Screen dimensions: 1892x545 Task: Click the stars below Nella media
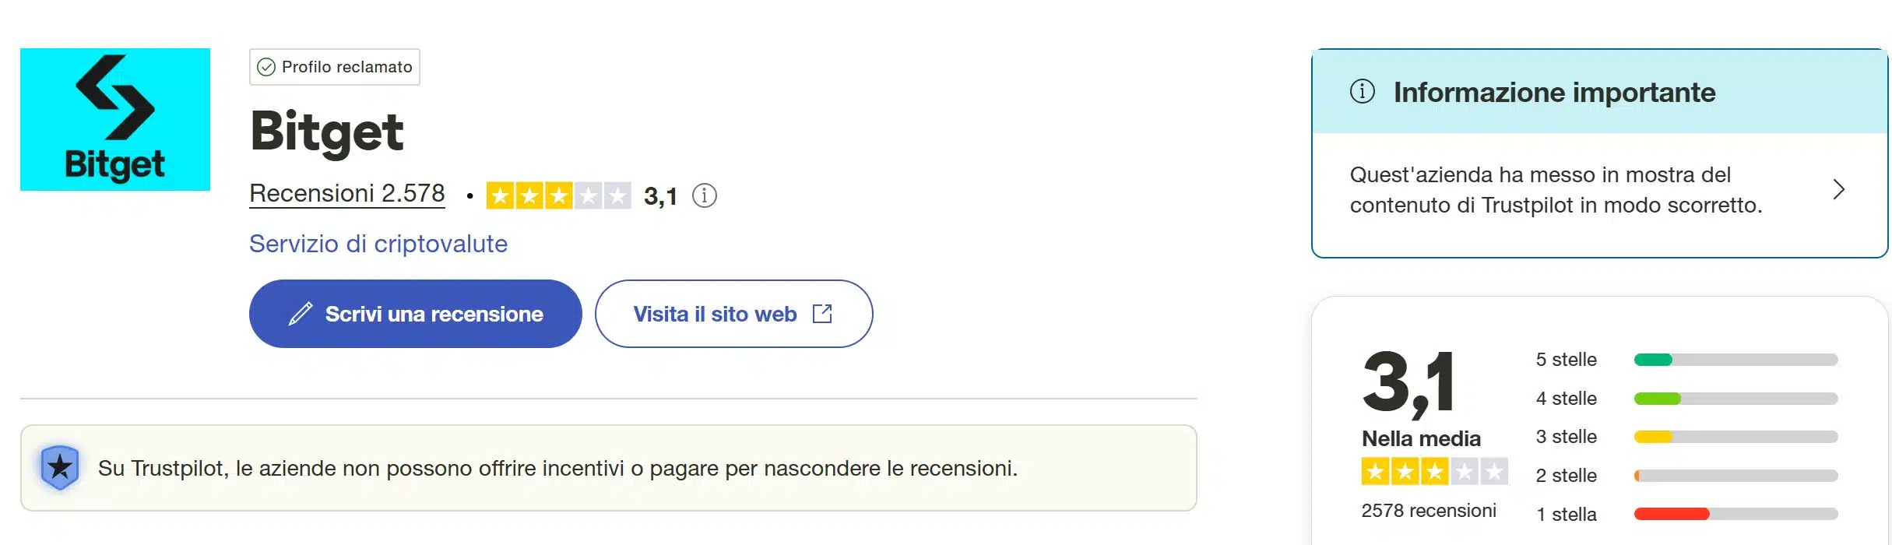pyautogui.click(x=1434, y=472)
